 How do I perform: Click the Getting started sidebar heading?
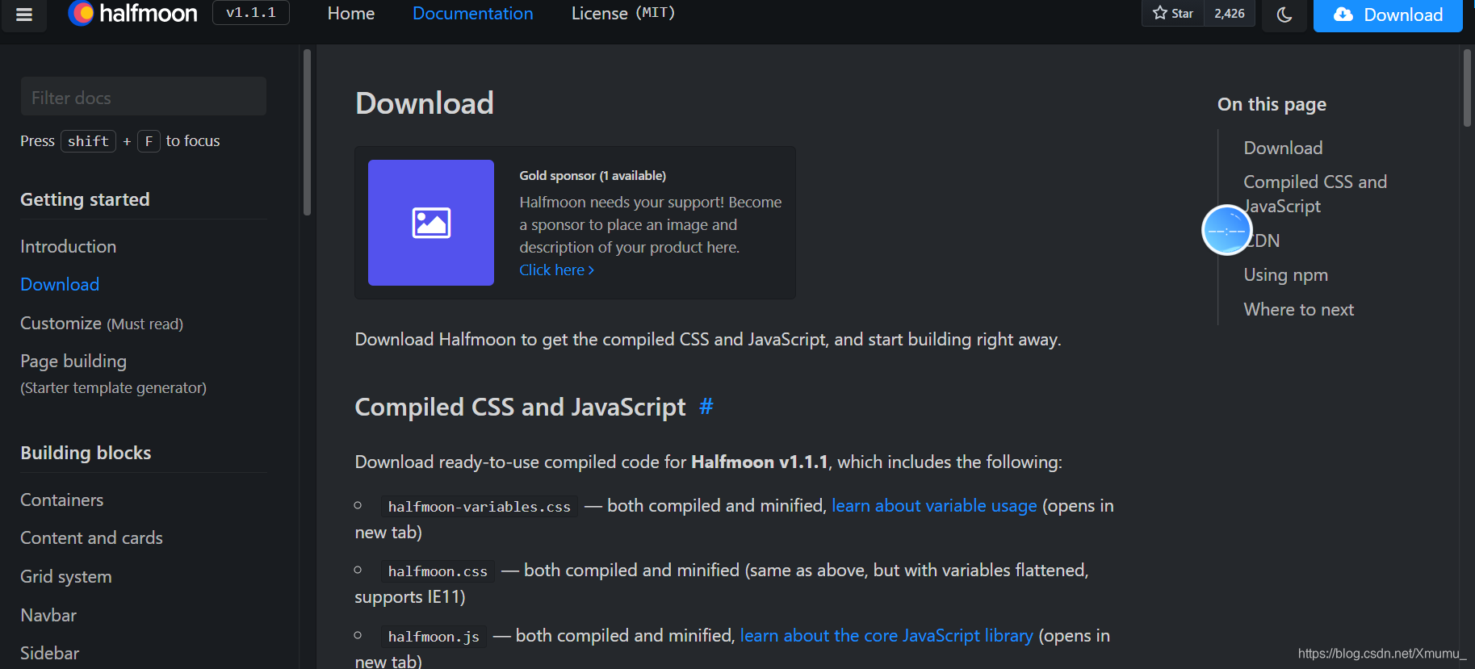(x=85, y=199)
